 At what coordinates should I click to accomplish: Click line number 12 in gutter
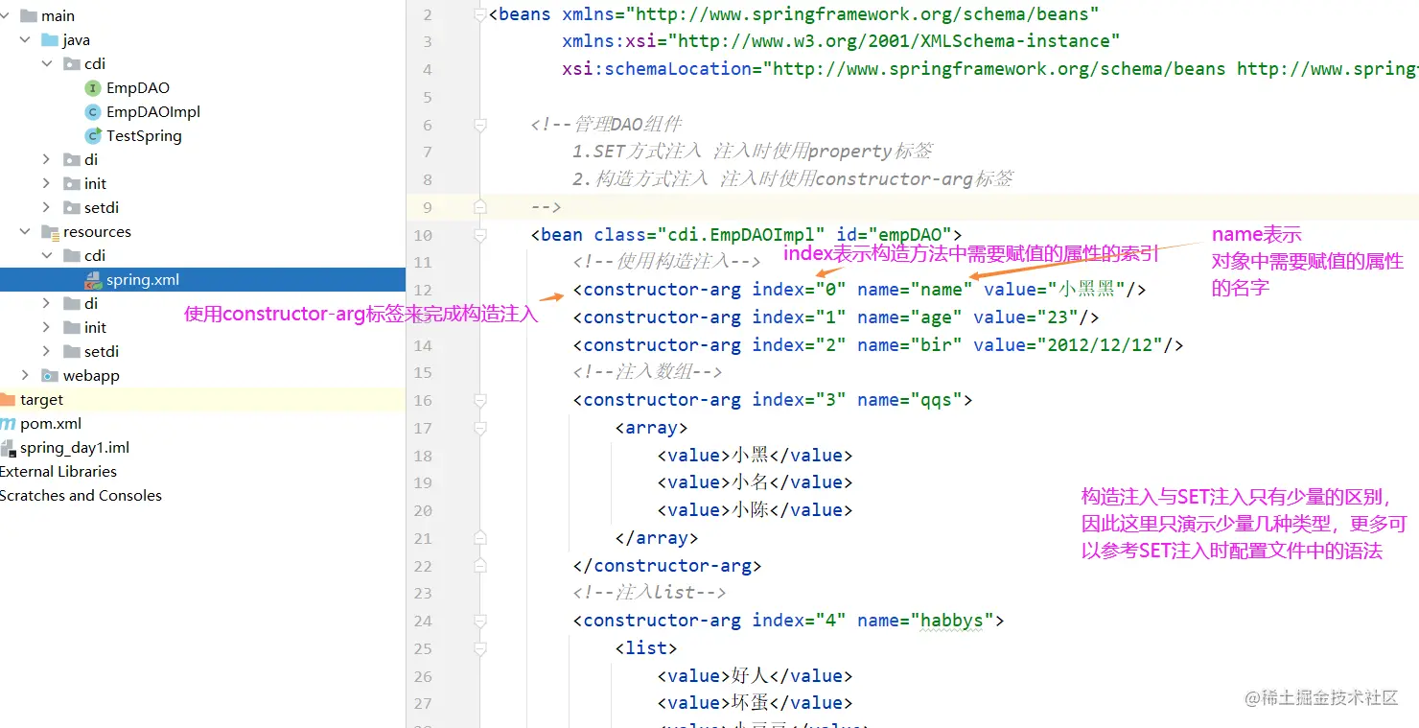(423, 290)
